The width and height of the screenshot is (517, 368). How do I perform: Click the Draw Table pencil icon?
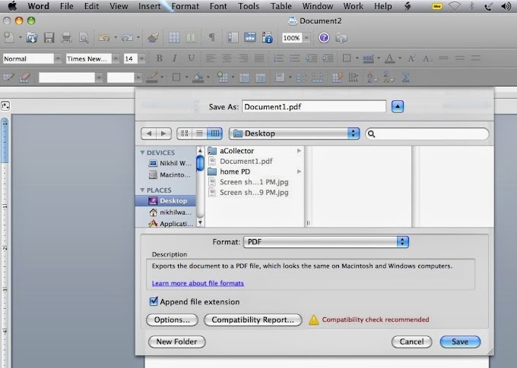click(x=8, y=77)
